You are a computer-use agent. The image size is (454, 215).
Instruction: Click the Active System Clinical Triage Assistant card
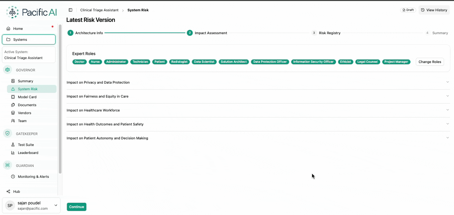coord(29,55)
